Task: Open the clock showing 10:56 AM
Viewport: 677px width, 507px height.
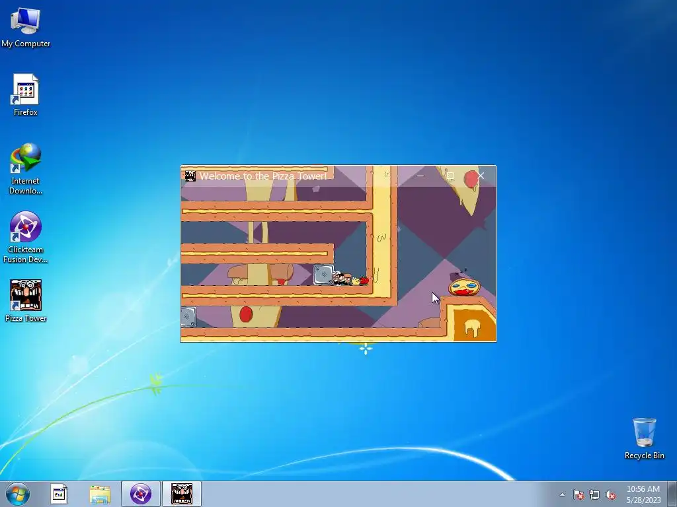Action: pyautogui.click(x=643, y=494)
